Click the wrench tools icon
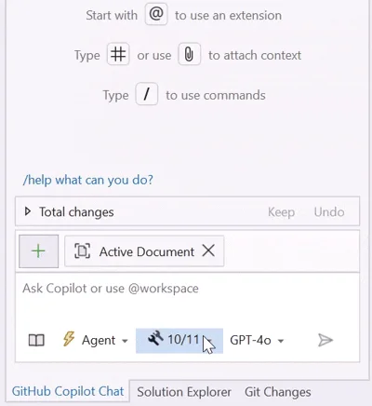This screenshot has height=406, width=372. (155, 338)
